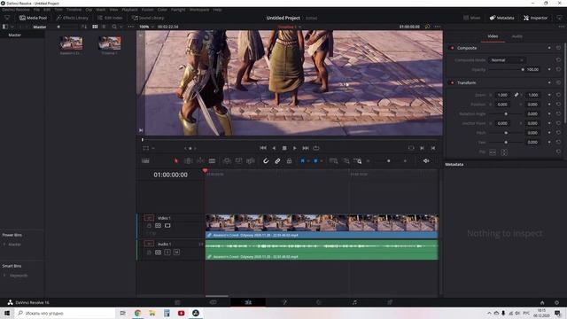Switch Inspector to the Video tab
Viewport: 567px width, 319px height.
493,36
